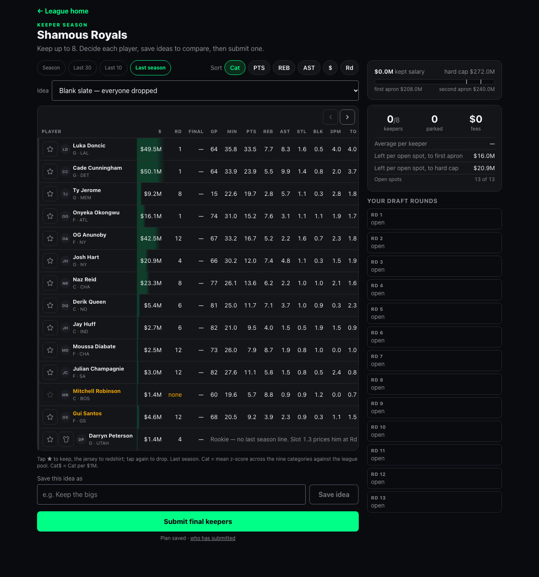Click Darryn Peterson's Rookie note text
539x577 pixels.
click(x=283, y=439)
